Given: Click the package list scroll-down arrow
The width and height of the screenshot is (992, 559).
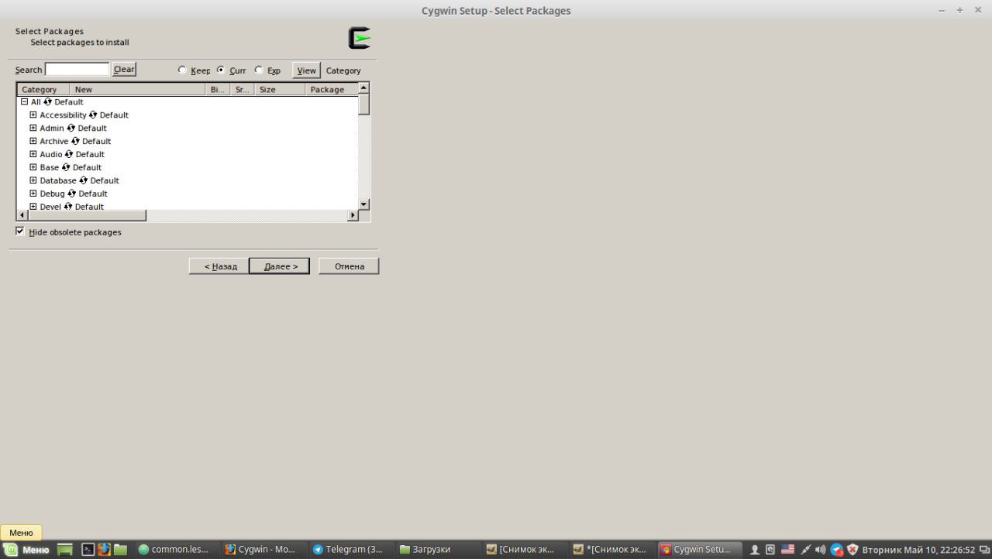Looking at the screenshot, I should 364,204.
